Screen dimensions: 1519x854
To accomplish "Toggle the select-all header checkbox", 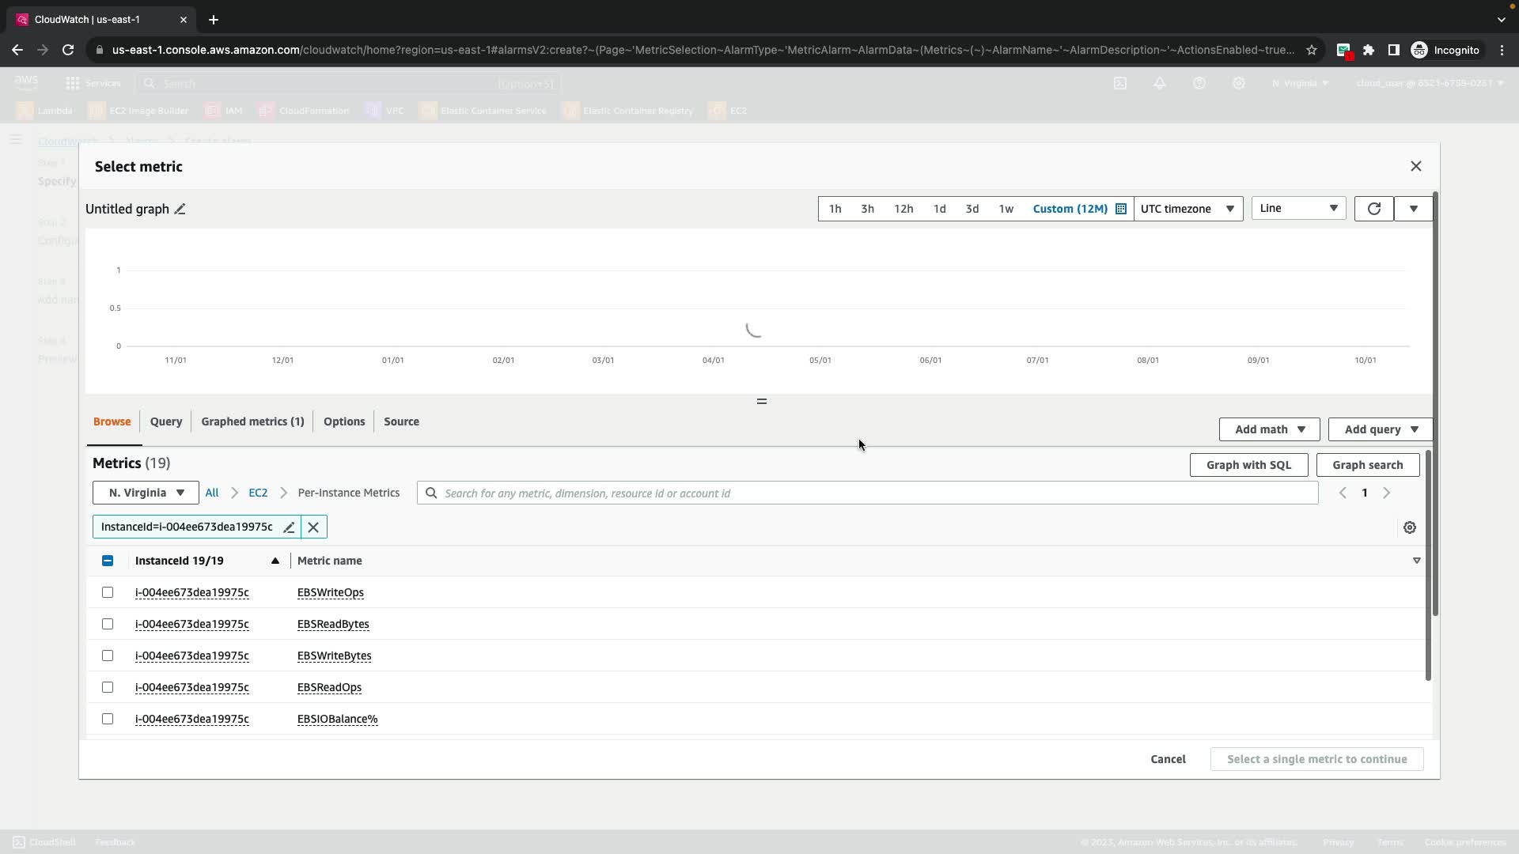I will point(108,561).
